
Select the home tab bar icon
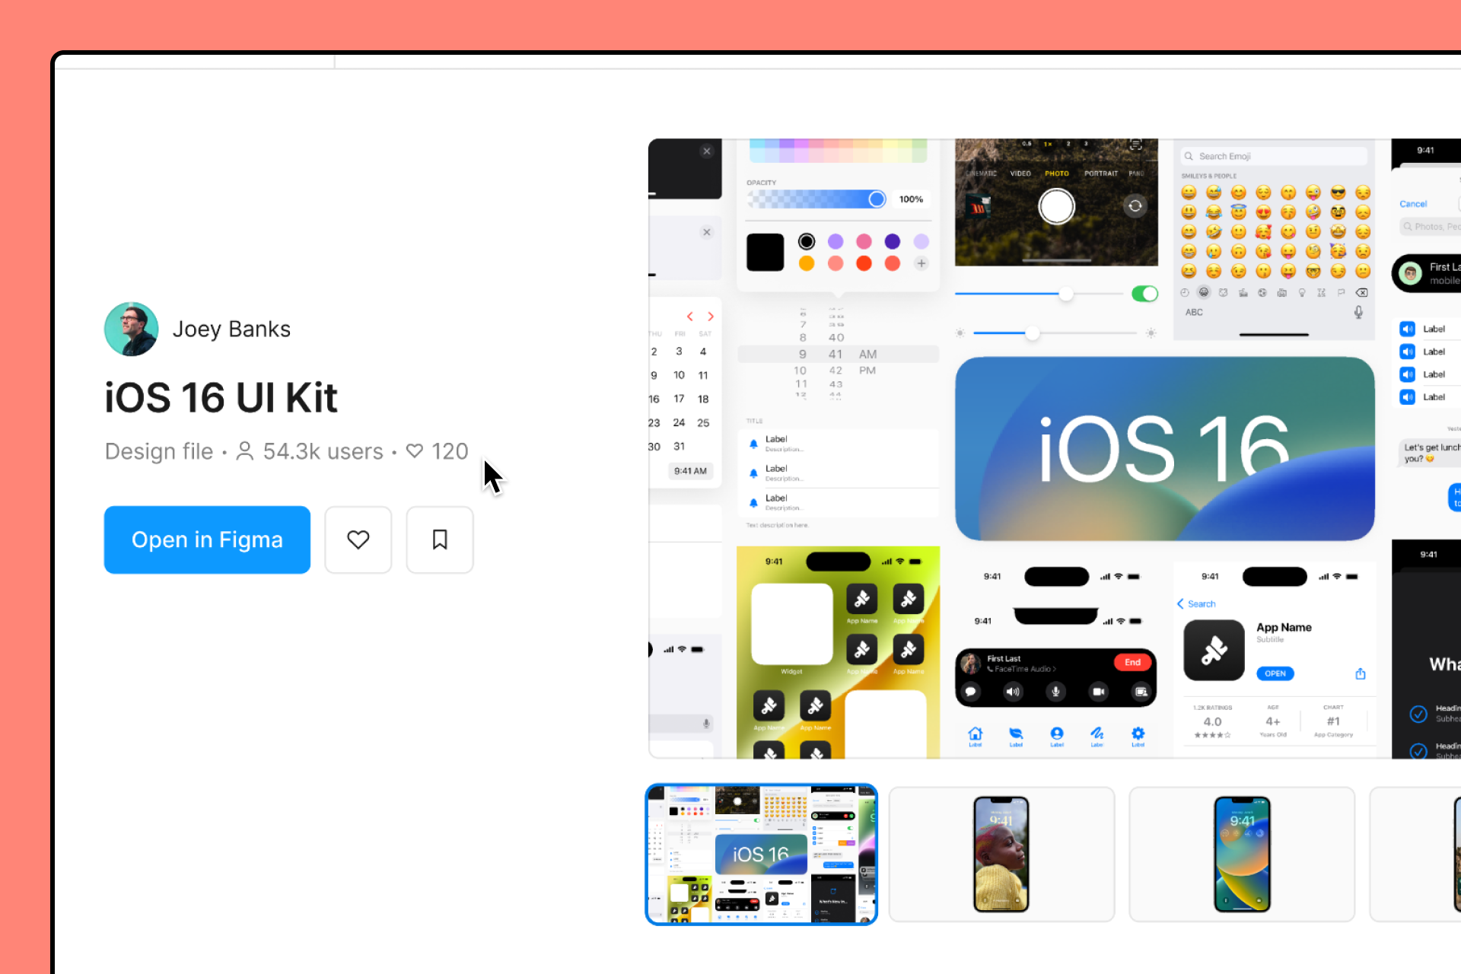click(x=975, y=735)
